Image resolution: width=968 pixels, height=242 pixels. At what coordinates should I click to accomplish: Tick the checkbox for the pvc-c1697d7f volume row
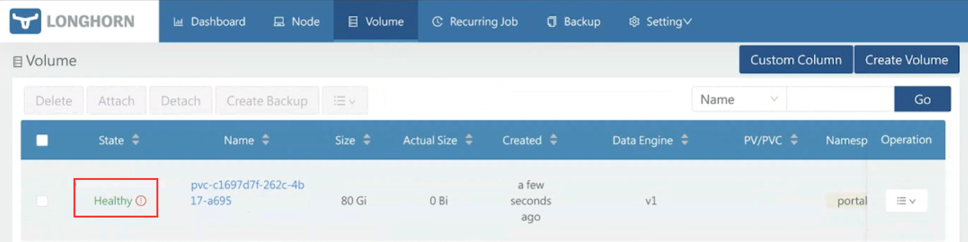coord(42,201)
